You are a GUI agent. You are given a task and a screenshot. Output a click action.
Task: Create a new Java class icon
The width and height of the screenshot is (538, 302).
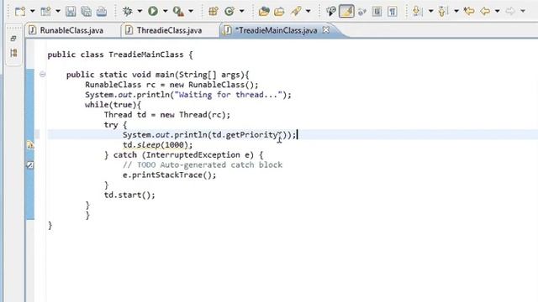229,11
